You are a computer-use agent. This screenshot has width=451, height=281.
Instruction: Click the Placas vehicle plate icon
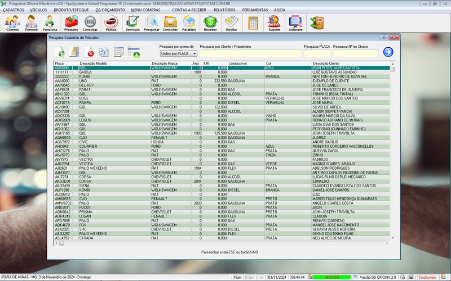(111, 22)
